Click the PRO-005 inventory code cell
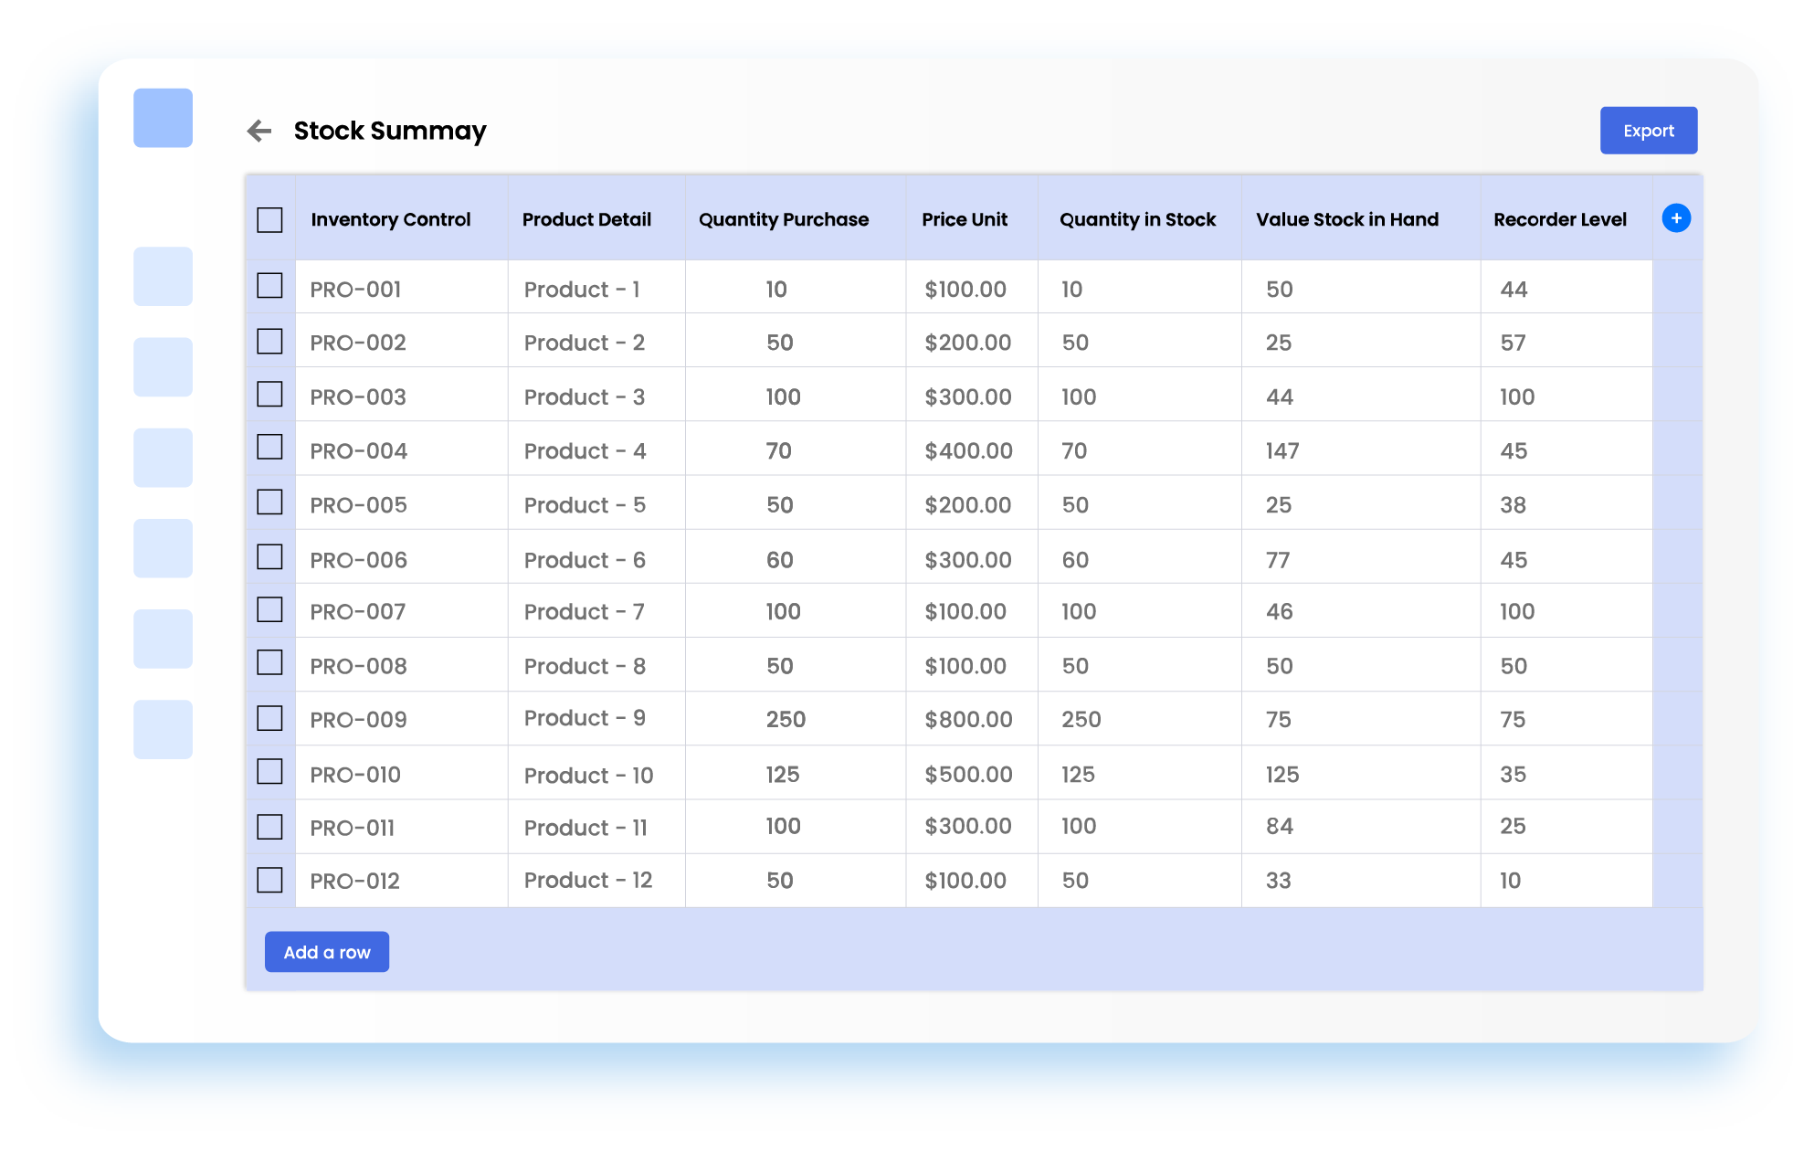The width and height of the screenshot is (1793, 1152). point(358,505)
